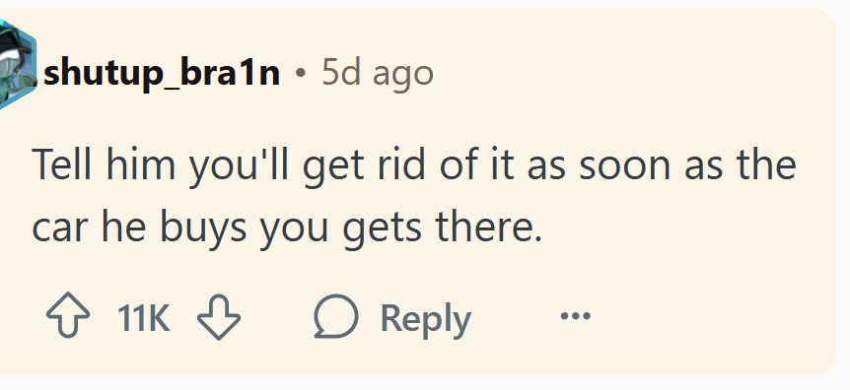The height and width of the screenshot is (390, 850).
Task: Click the speech bubble reply icon
Action: [336, 316]
